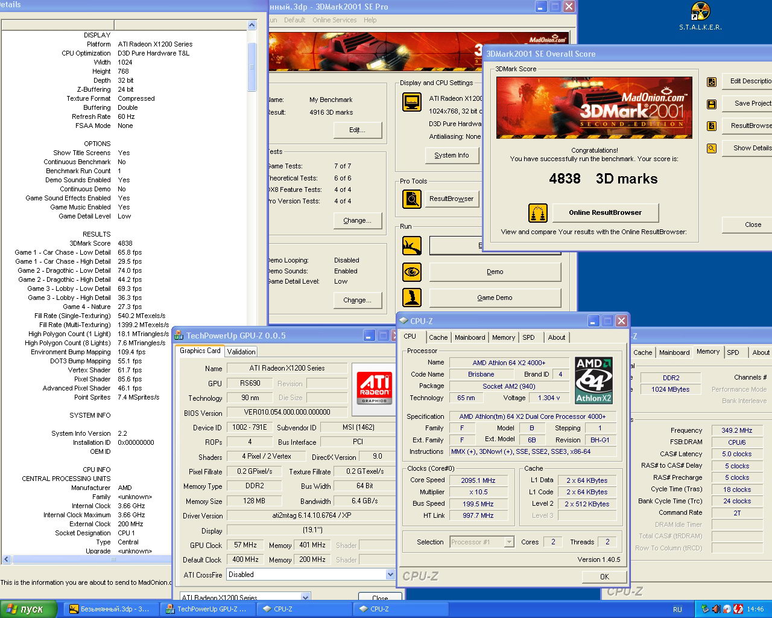
Task: Click the System Info button
Action: 452,156
